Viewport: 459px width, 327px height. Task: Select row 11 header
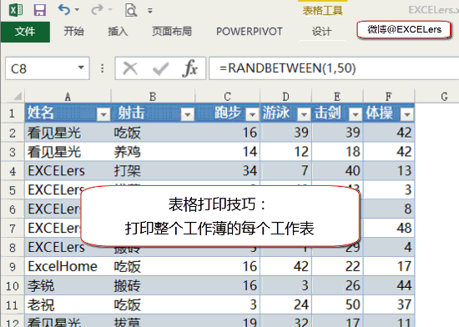[x=13, y=305]
